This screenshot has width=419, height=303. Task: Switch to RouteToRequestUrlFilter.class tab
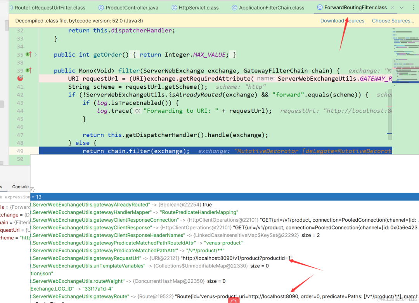50,8
